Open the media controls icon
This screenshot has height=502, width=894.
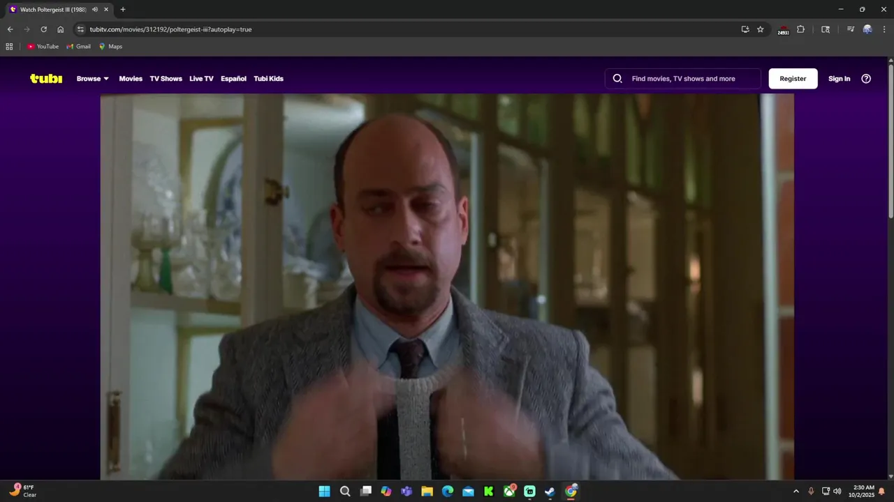850,29
